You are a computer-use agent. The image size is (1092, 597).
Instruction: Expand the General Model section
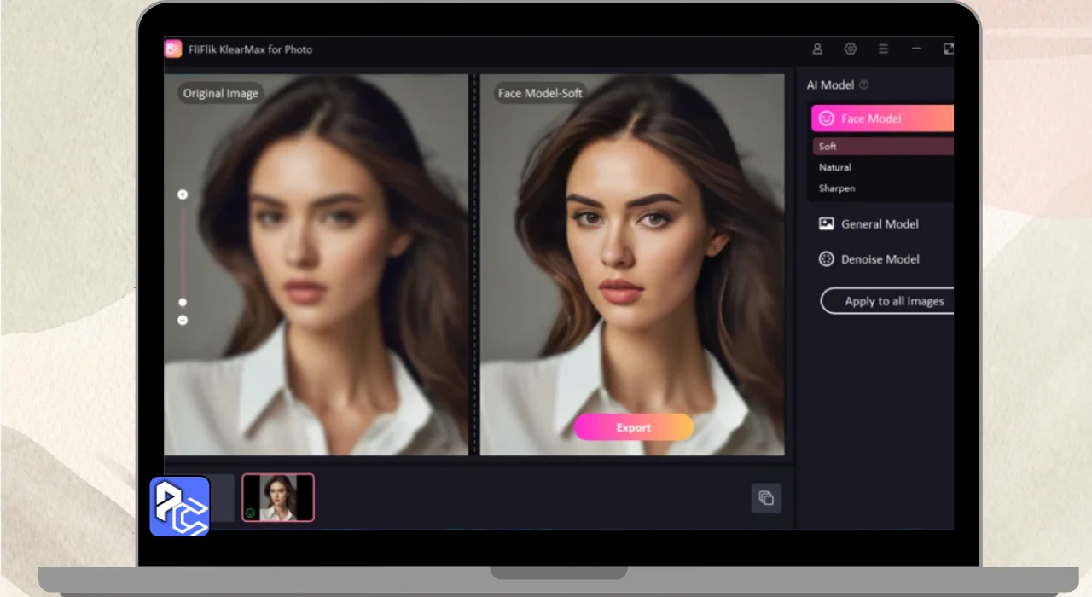tap(880, 224)
